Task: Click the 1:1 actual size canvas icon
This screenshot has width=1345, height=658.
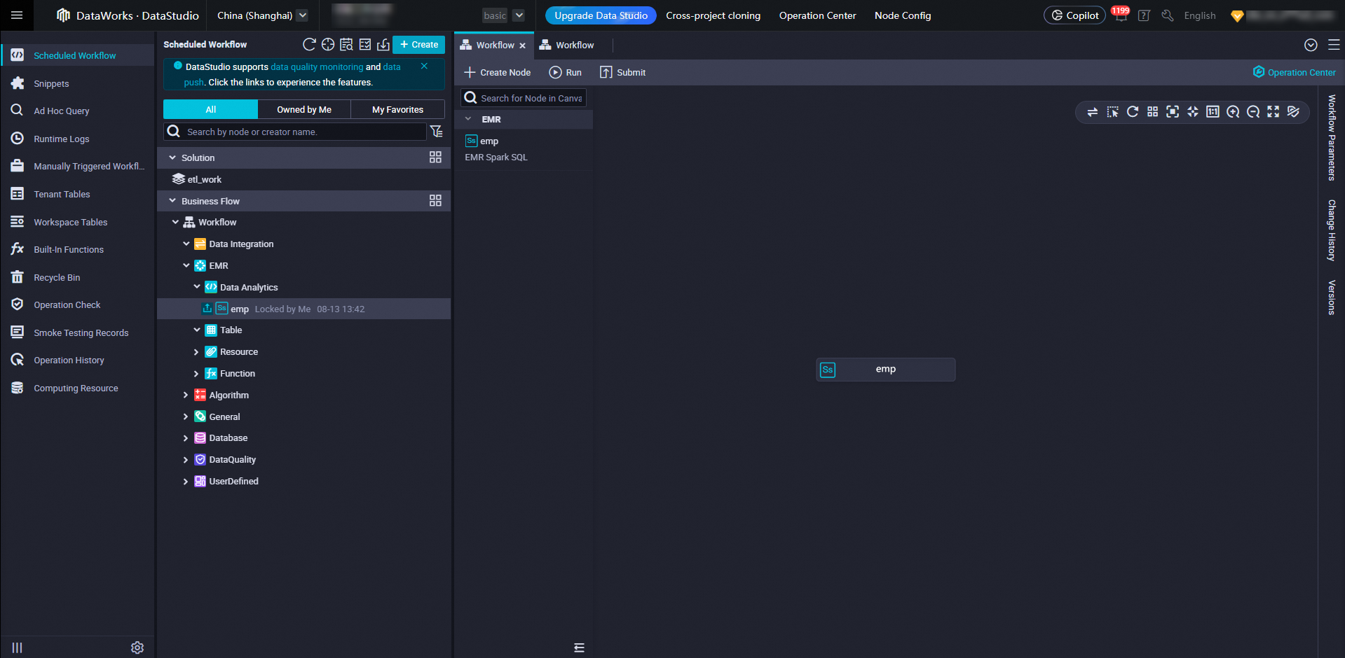Action: [x=1213, y=112]
